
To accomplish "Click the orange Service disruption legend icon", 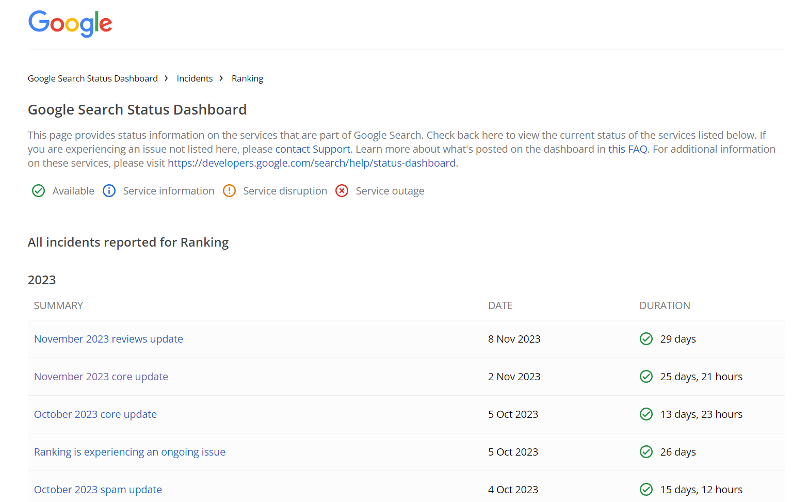I will tap(229, 191).
